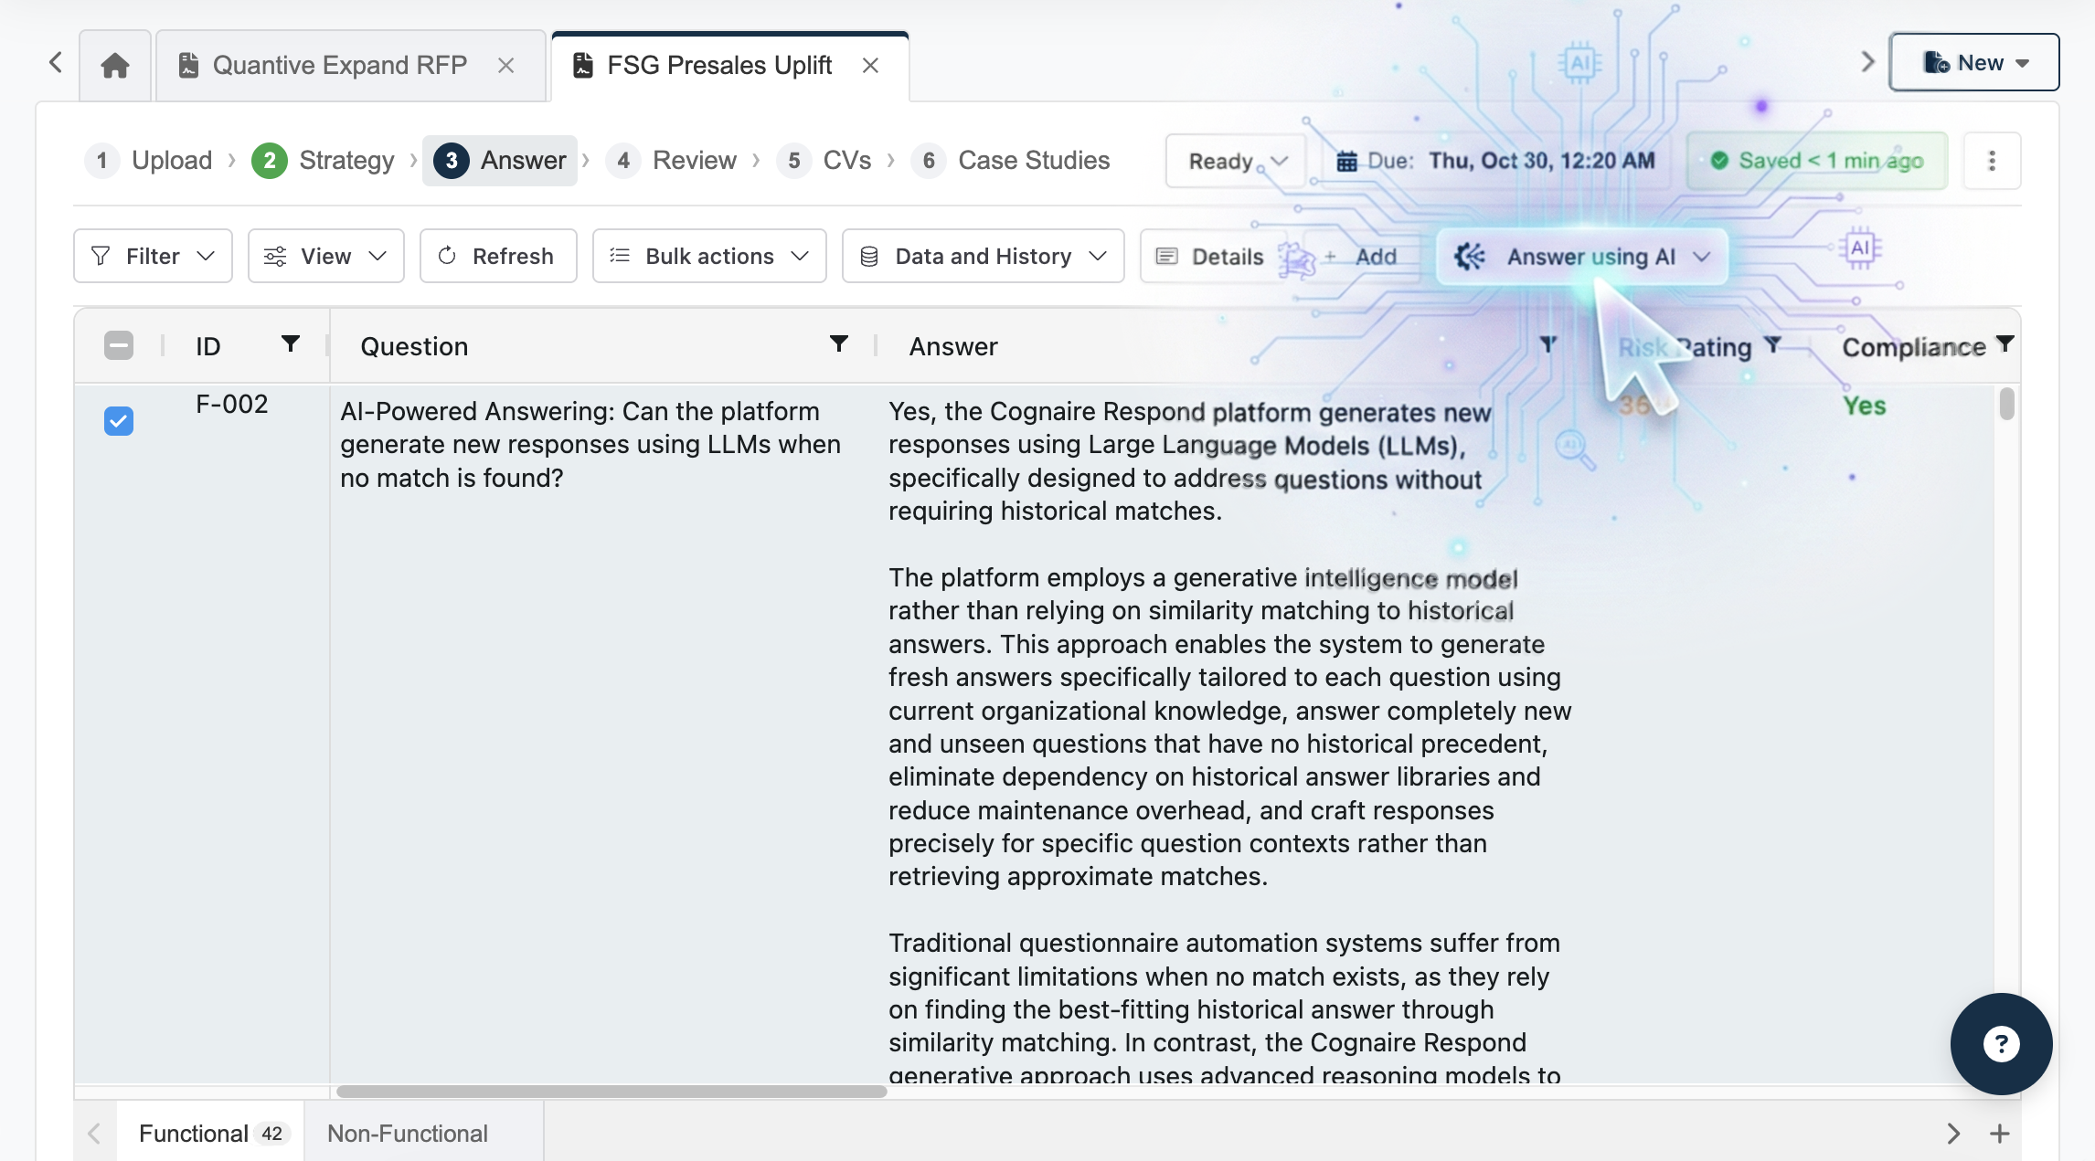
Task: Click the home icon tab
Action: coord(115,65)
